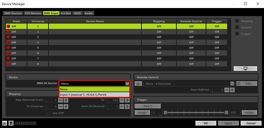The height and width of the screenshot is (128, 264).
Task: Enable the Remote checkbox
Action: point(237,27)
